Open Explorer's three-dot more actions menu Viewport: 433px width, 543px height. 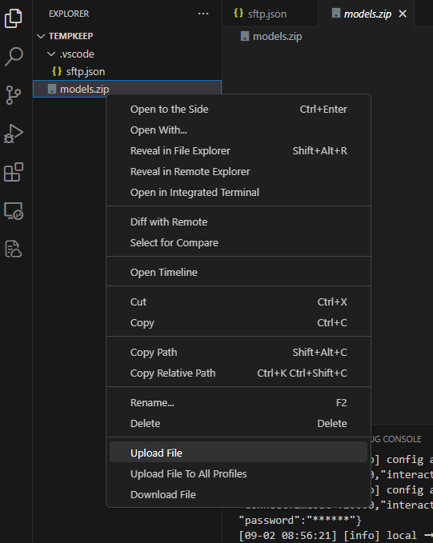tap(203, 14)
